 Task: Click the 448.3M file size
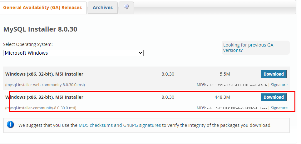pyautogui.click(x=222, y=97)
